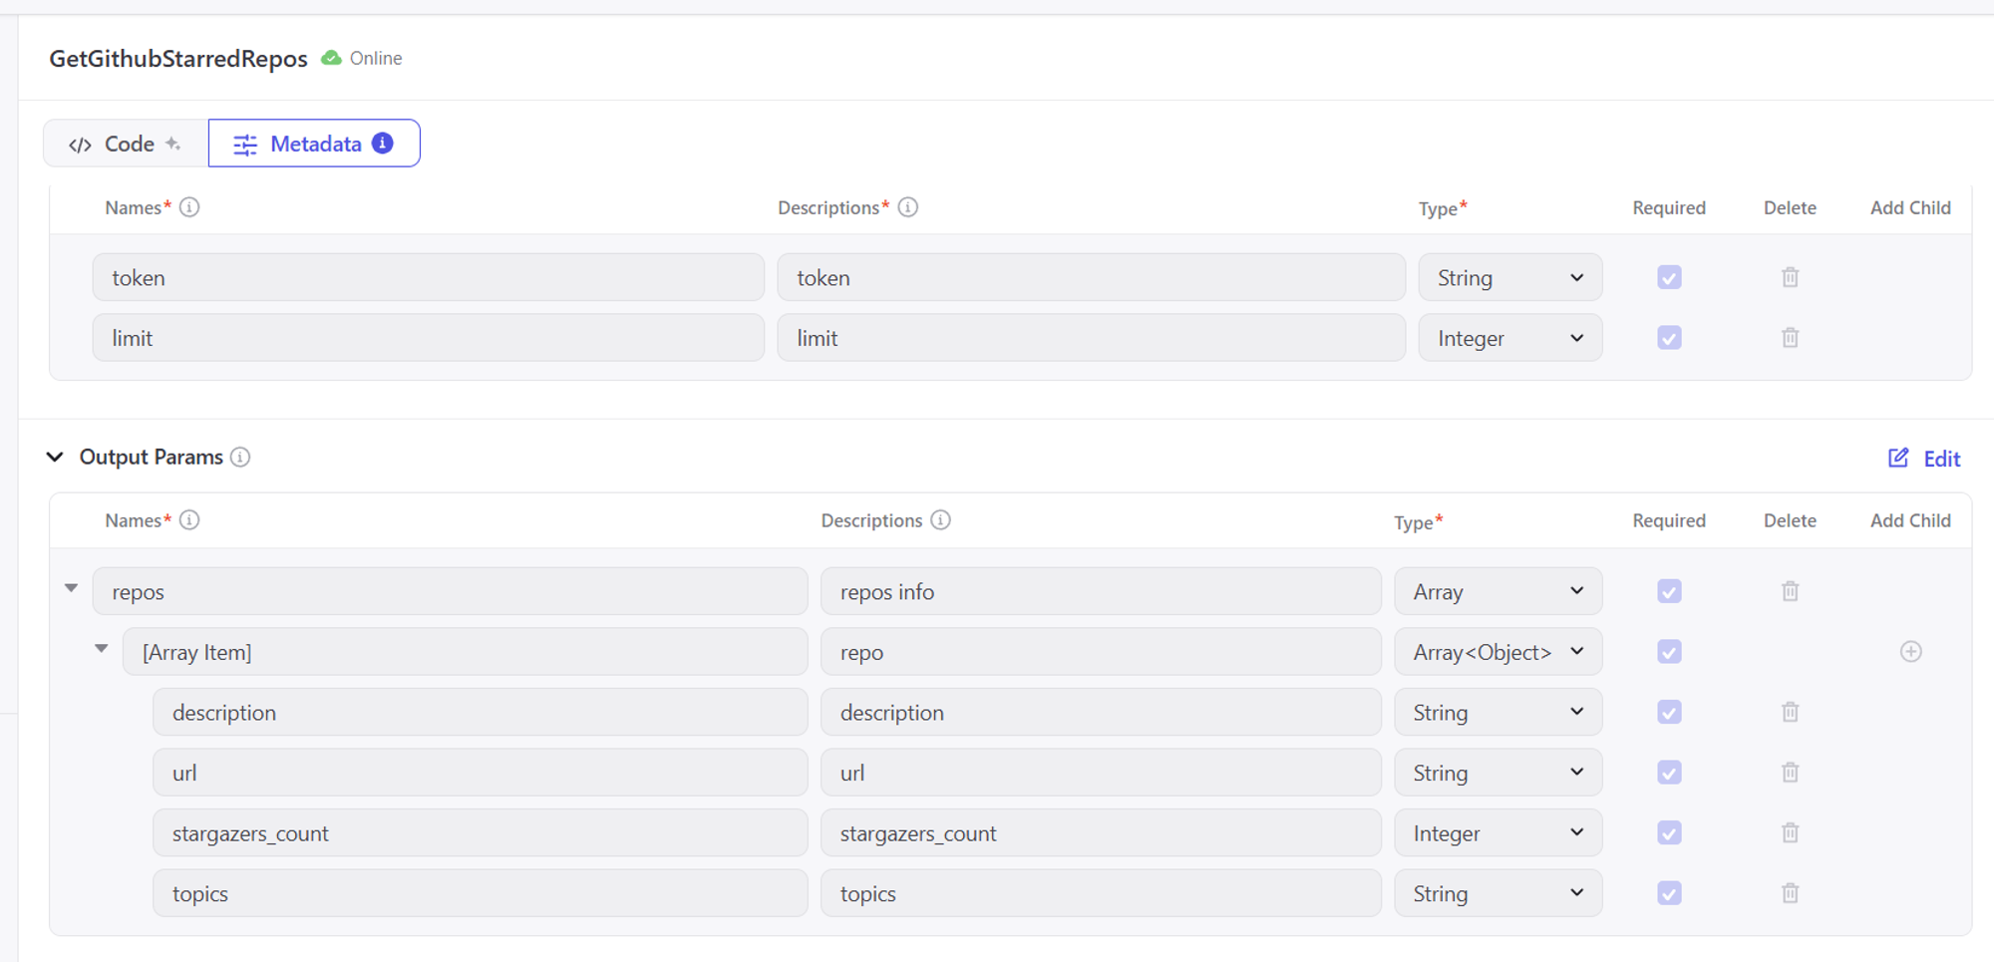The height and width of the screenshot is (962, 1994).
Task: Toggle Required checkbox for token
Action: [x=1669, y=277]
